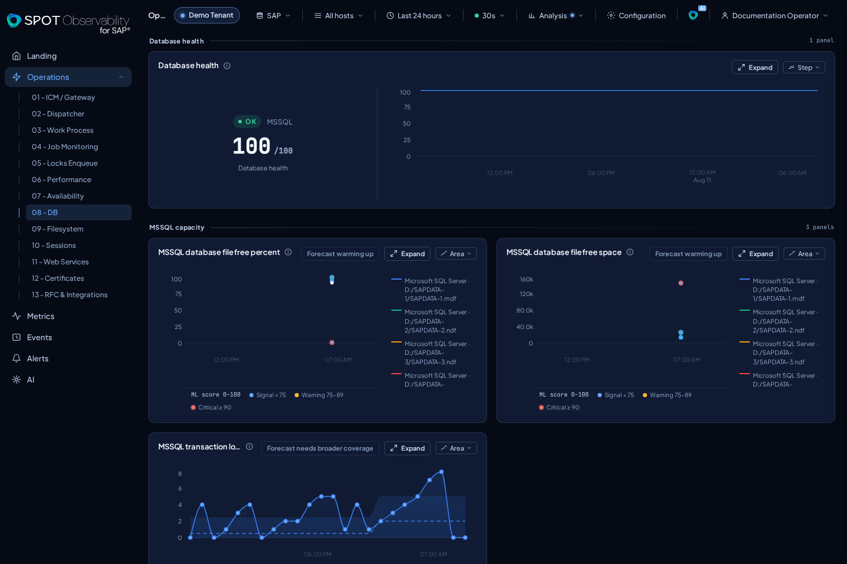Open Configuration in the top bar
This screenshot has width=847, height=564.
636,15
